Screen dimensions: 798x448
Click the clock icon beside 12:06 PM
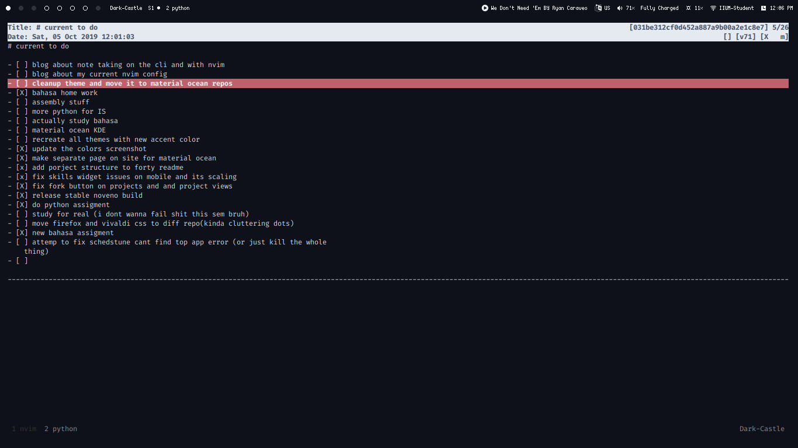click(x=764, y=8)
